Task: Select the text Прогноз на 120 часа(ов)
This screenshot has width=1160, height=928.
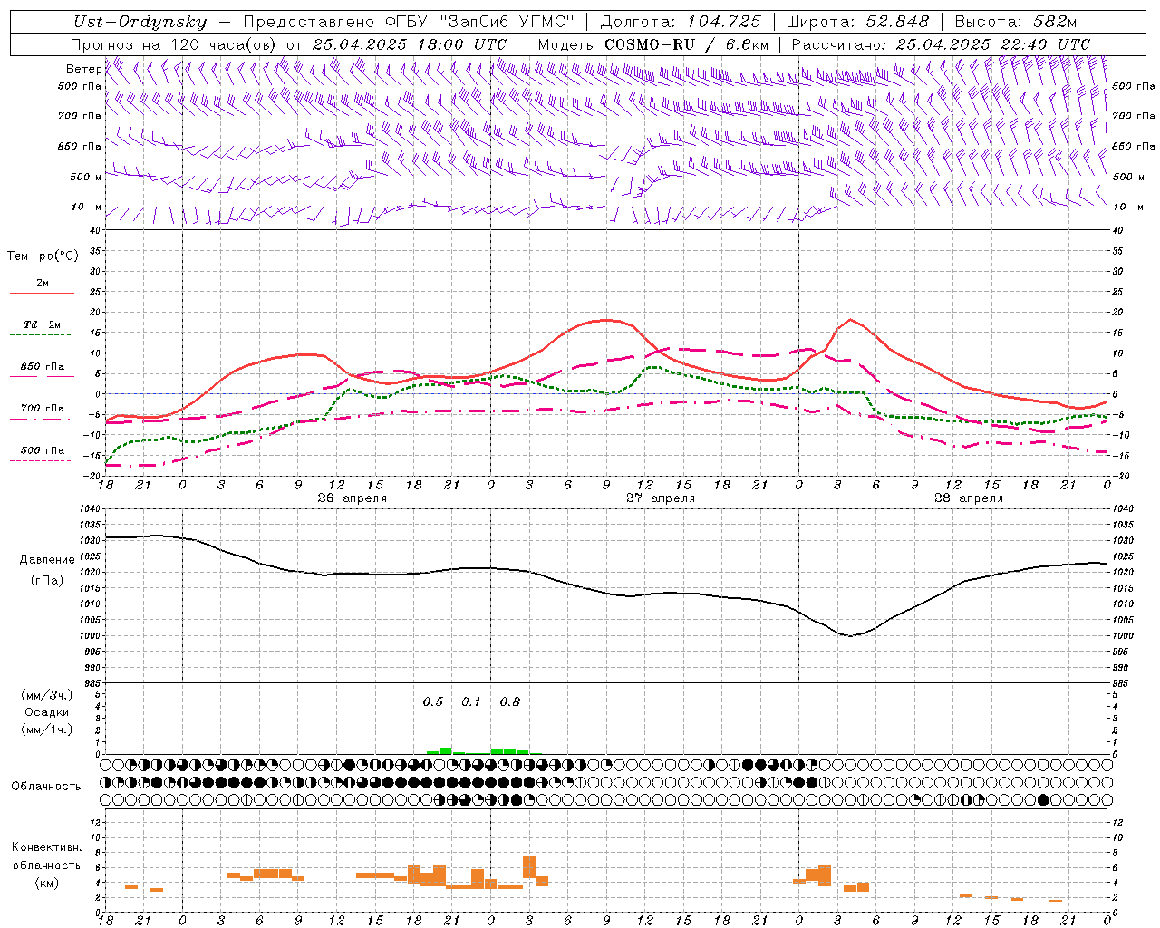Action: click(175, 44)
